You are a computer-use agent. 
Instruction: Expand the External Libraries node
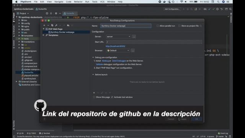16,82
